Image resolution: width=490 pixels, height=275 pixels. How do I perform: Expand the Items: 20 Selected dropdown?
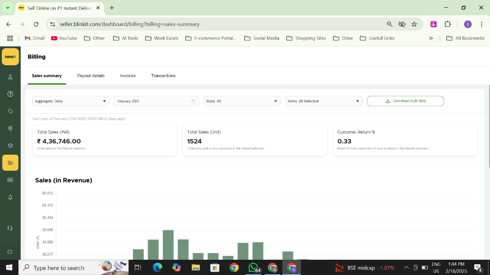pyautogui.click(x=323, y=101)
